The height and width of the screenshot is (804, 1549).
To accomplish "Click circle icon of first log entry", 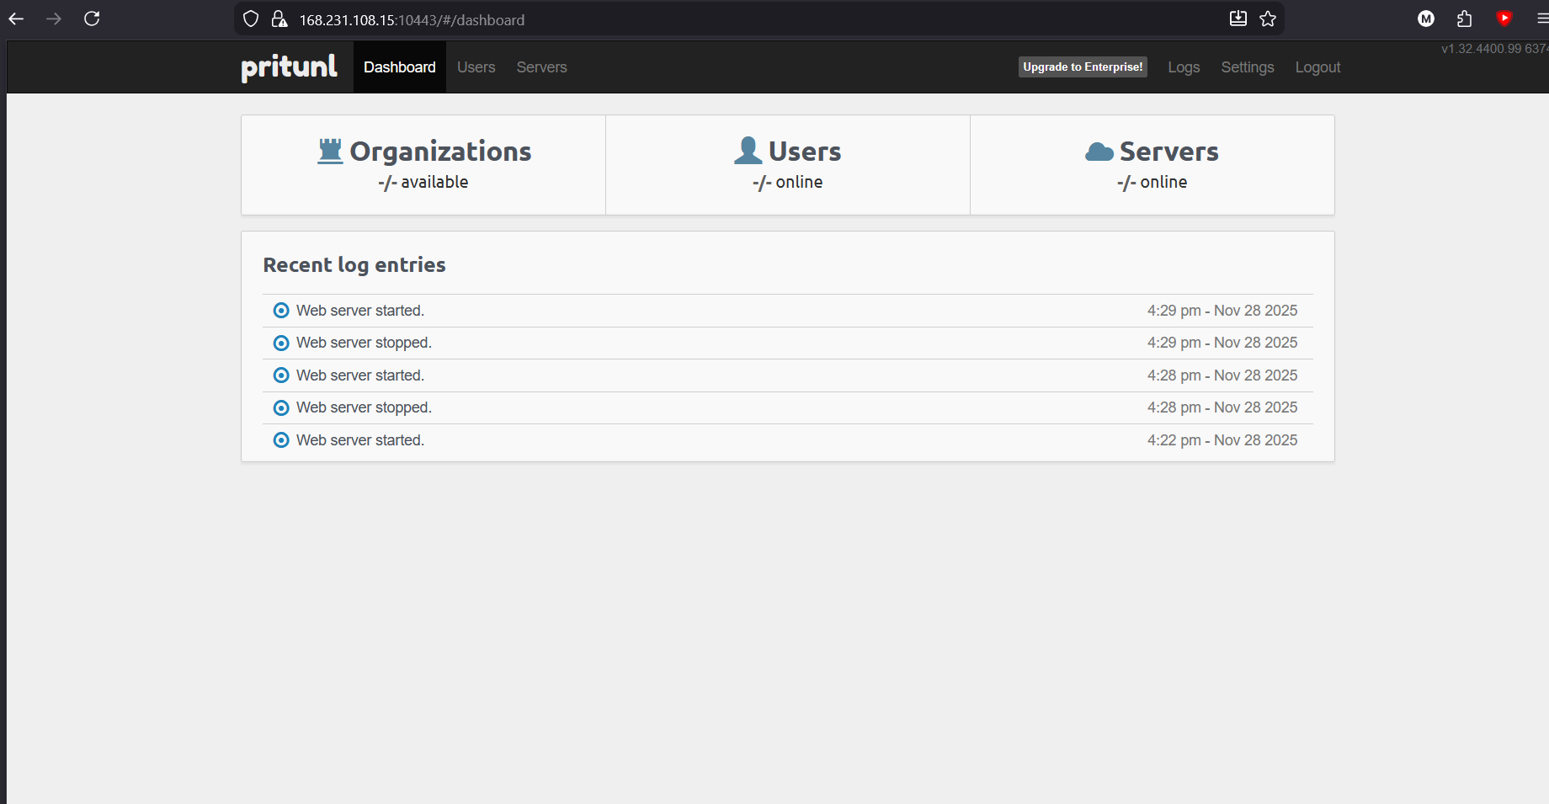I will point(281,311).
